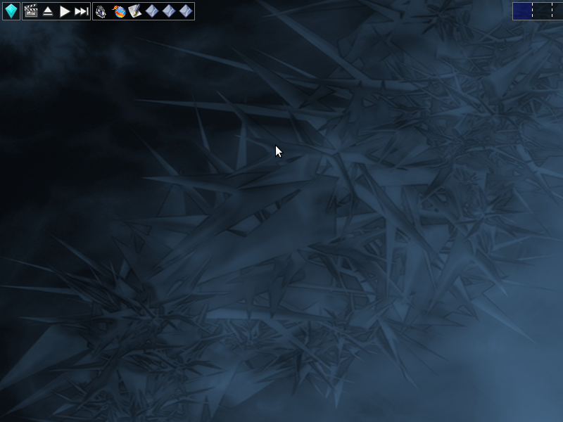Skip to the next track
Viewport: 563px width, 422px height.
pos(82,11)
